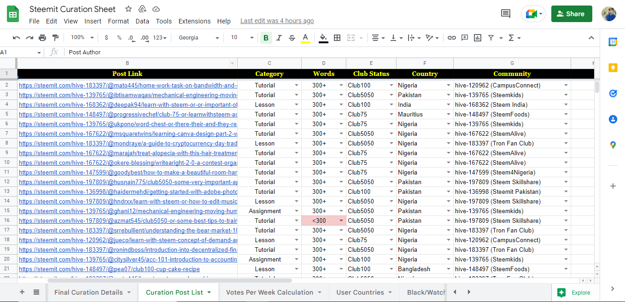Toggle Bold formatting
The height and width of the screenshot is (302, 625).
tap(266, 38)
